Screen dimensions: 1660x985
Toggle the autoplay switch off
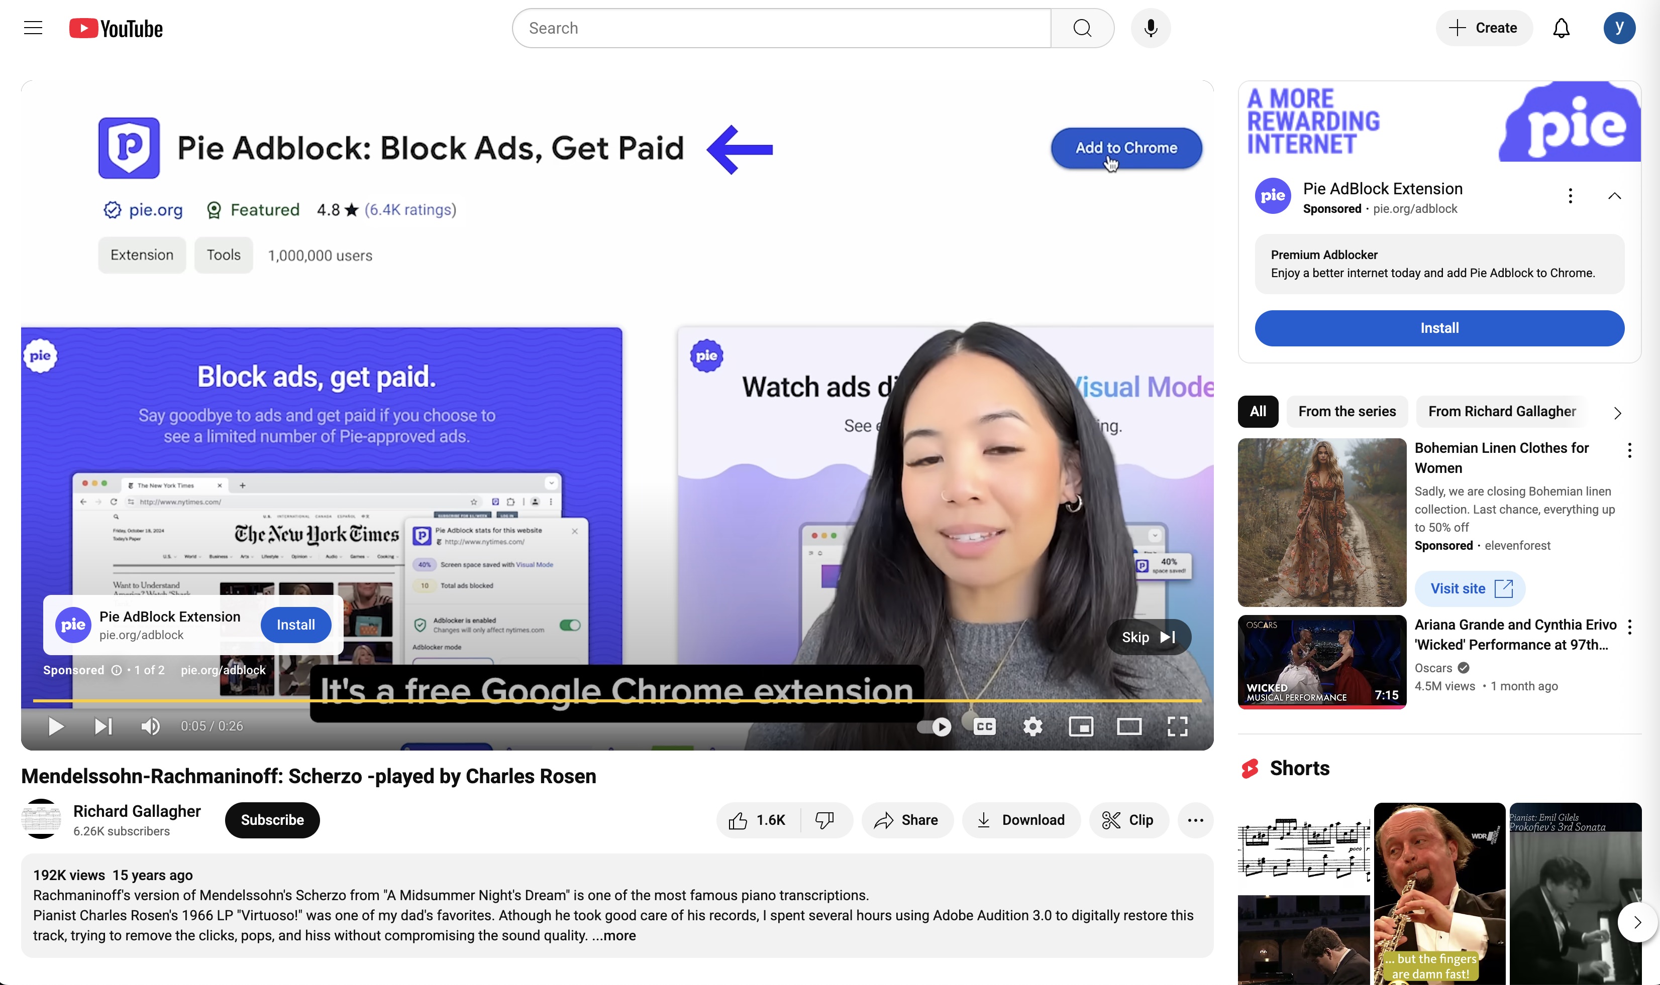(x=934, y=726)
